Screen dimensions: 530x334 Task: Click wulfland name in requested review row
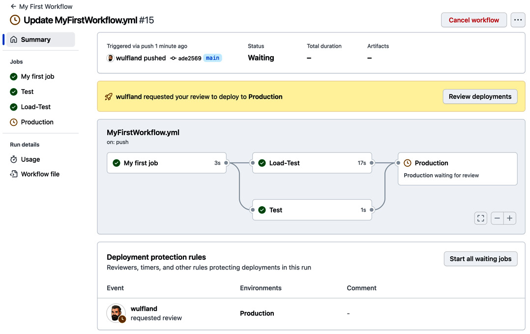point(144,308)
